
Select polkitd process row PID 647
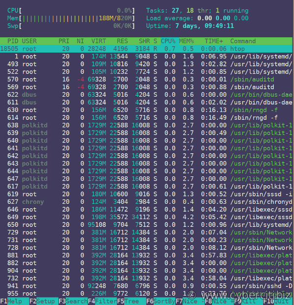146,179
